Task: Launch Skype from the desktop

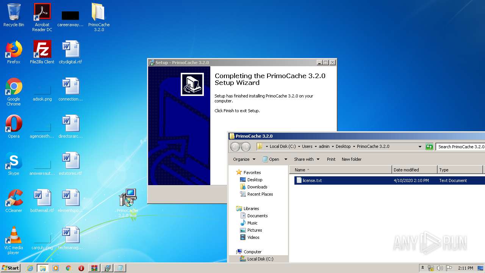Action: tap(14, 164)
